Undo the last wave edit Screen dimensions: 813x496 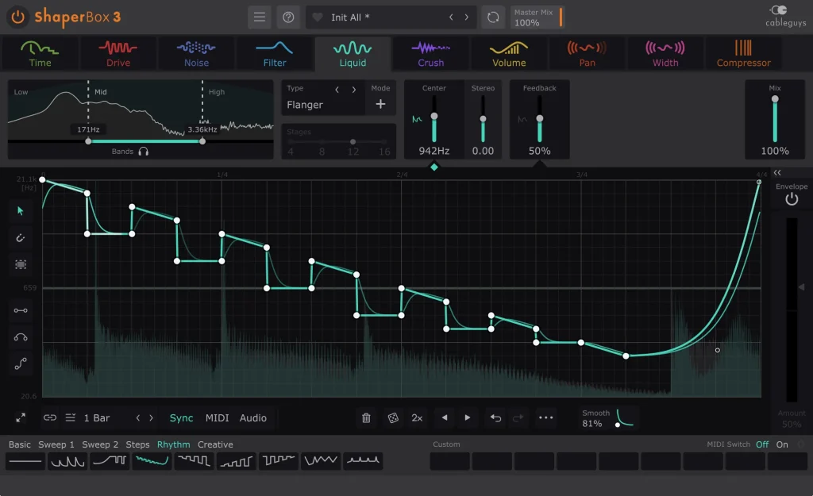(x=495, y=417)
